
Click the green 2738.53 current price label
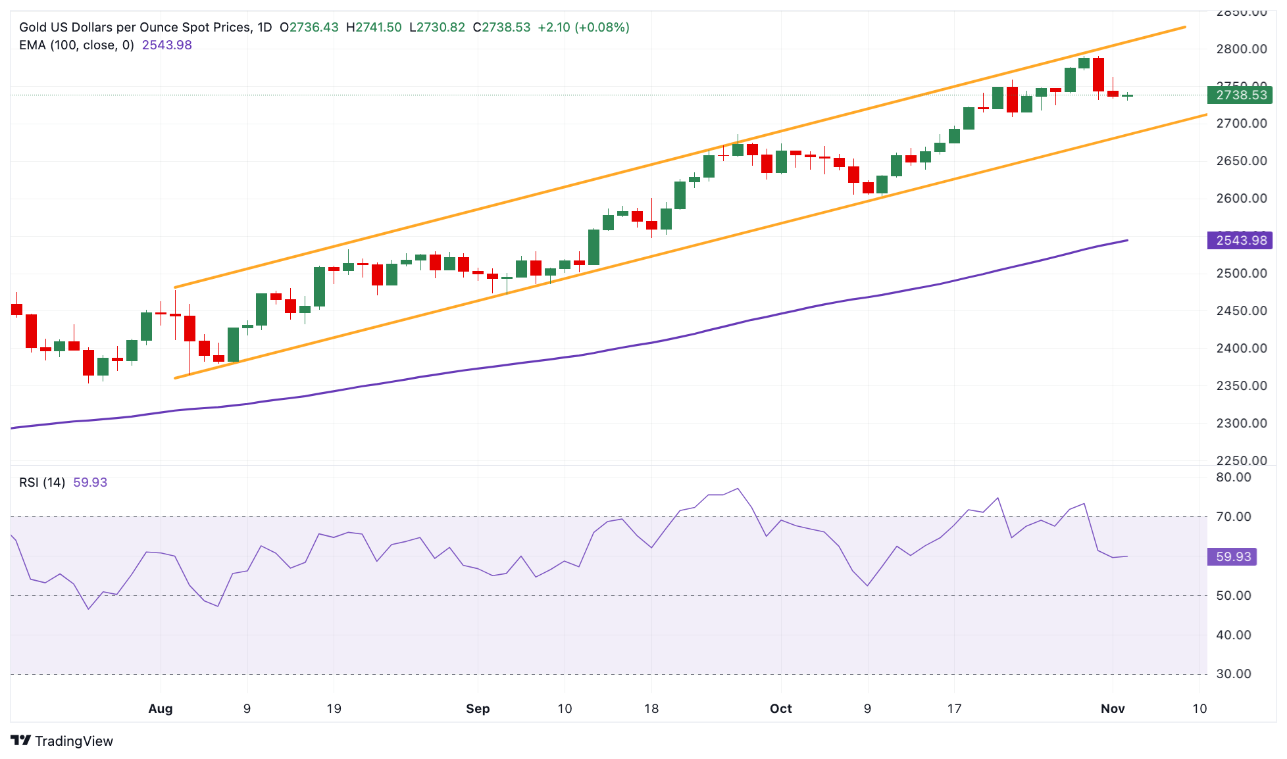click(1240, 95)
